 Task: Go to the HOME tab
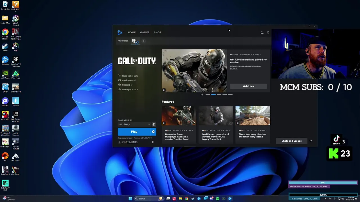click(132, 32)
